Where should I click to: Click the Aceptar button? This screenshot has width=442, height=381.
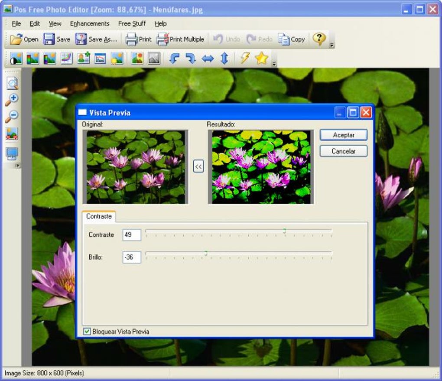point(343,135)
